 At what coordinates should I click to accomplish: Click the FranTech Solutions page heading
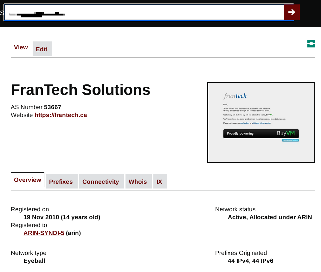pos(80,90)
